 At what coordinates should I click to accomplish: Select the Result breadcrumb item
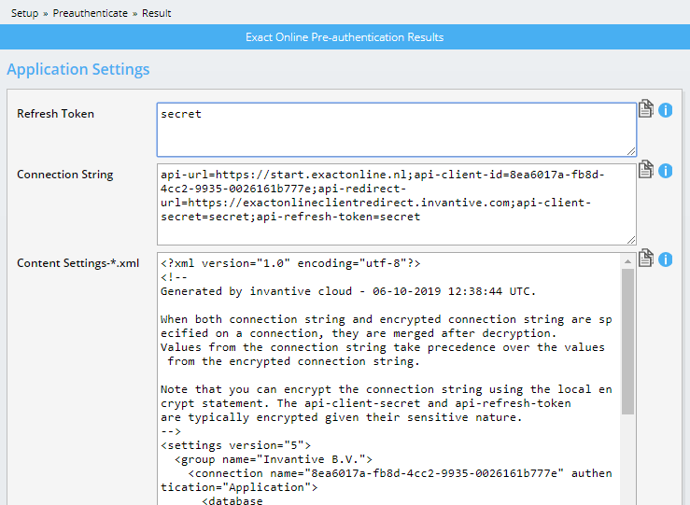click(x=156, y=13)
